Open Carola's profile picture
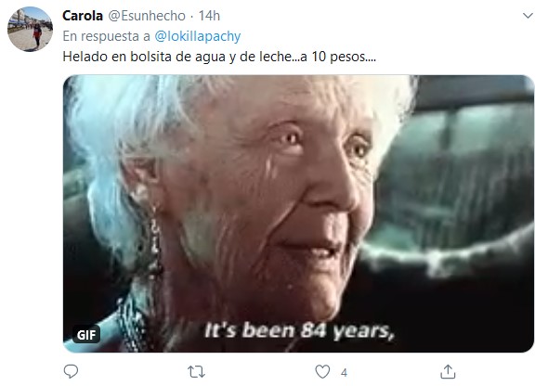This screenshot has width=548, height=386. pyautogui.click(x=30, y=30)
